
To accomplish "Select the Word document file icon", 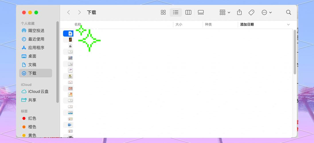I will point(70,125).
